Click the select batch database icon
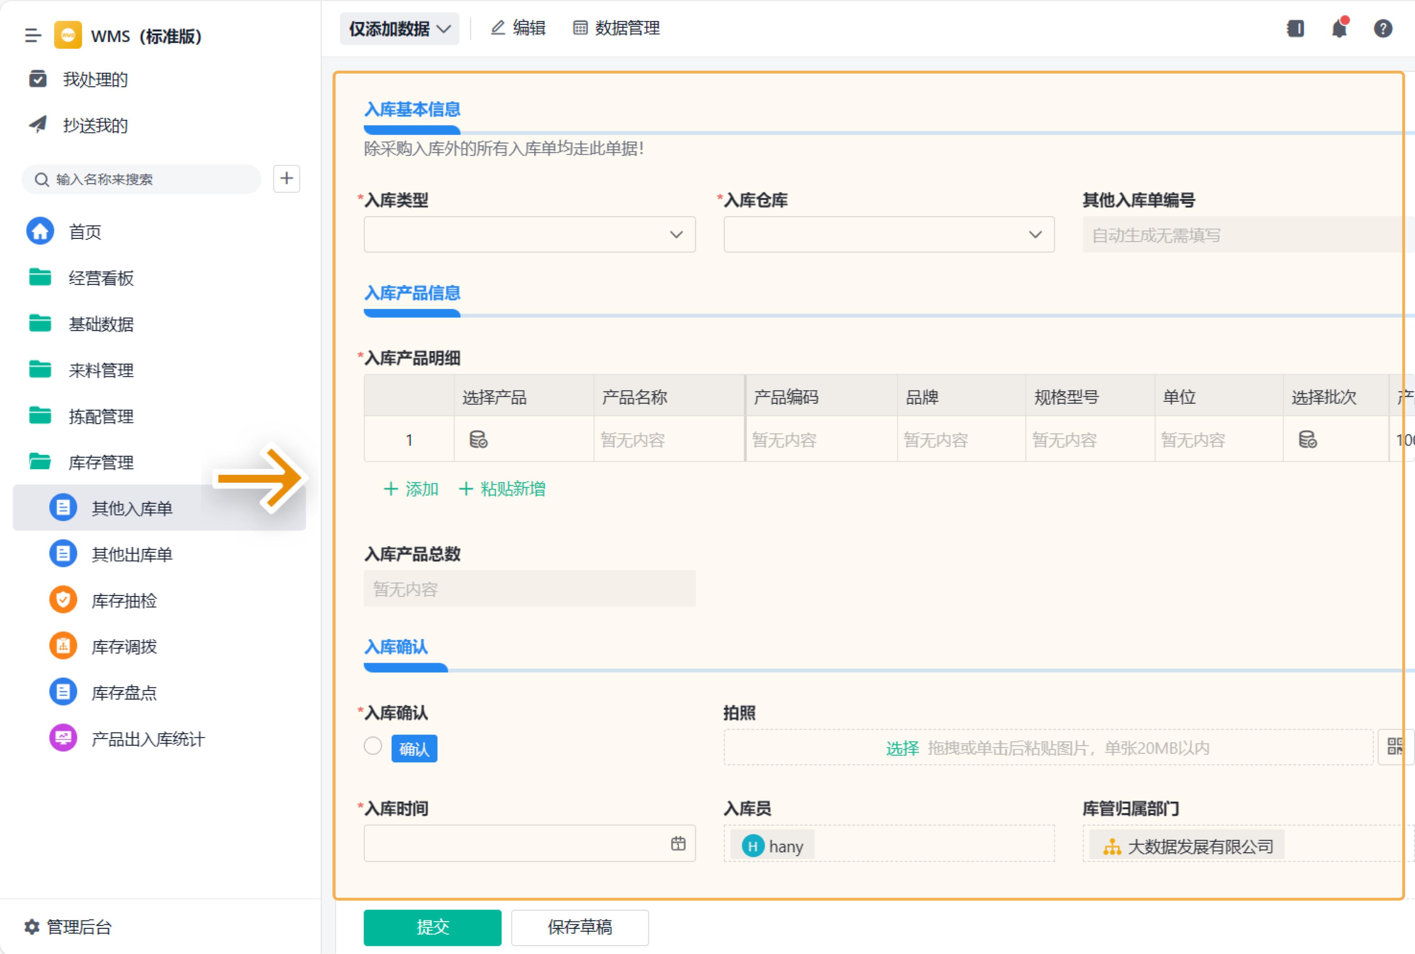1415x954 pixels. point(1307,439)
